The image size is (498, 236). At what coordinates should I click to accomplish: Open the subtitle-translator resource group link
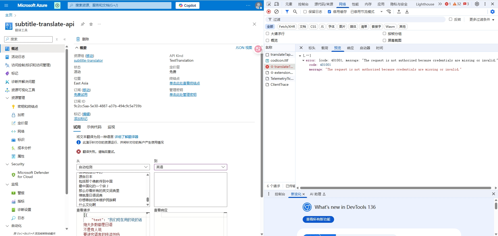(x=88, y=60)
